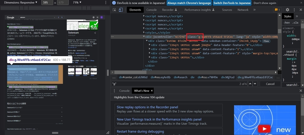Open the Performance insights tab

[x=200, y=10]
